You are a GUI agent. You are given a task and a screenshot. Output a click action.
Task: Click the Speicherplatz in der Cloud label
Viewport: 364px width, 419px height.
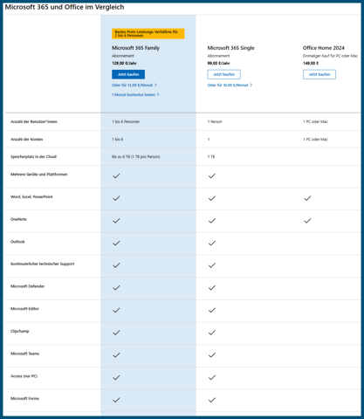33,156
